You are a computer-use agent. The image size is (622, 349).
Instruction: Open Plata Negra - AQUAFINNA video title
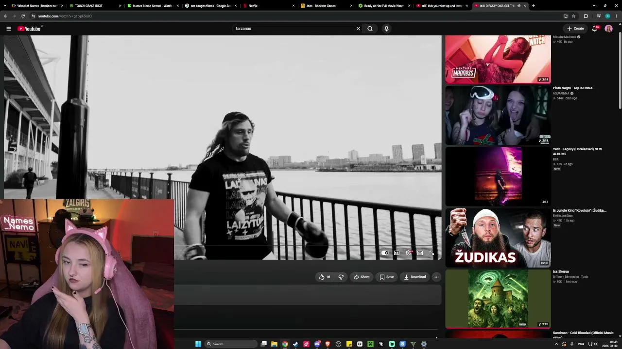coord(572,88)
